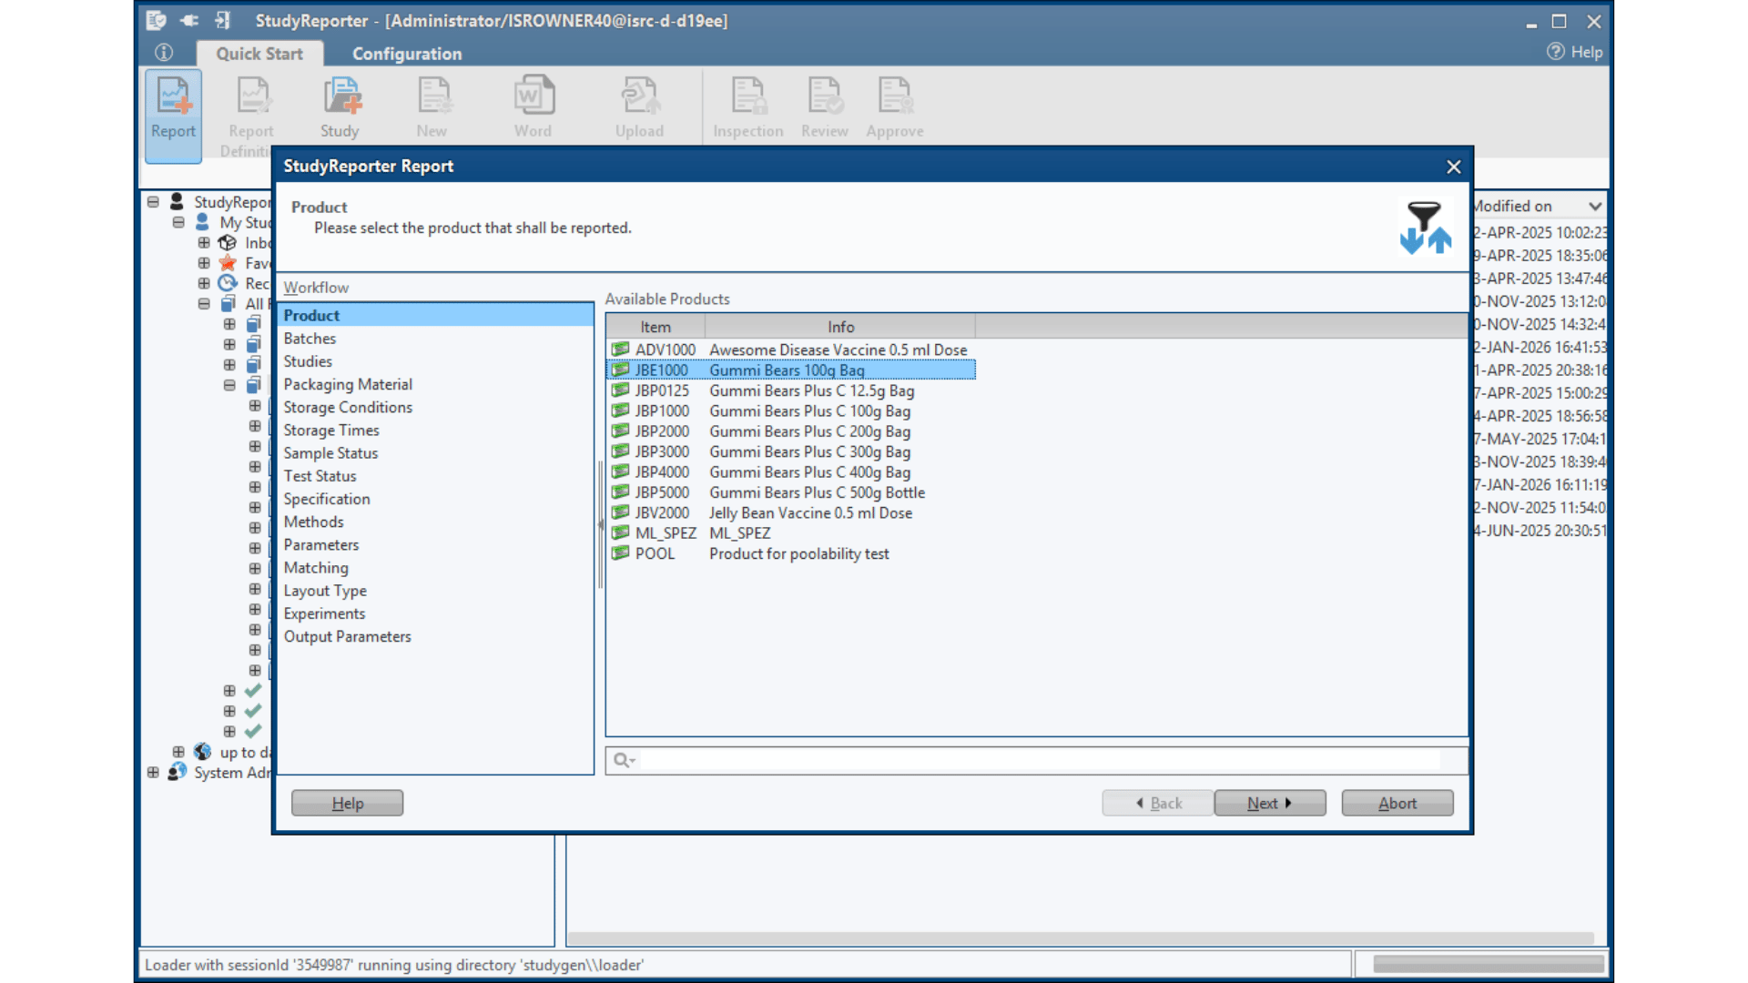Click the info icon left of Quick Start
1748x983 pixels.
coord(164,53)
